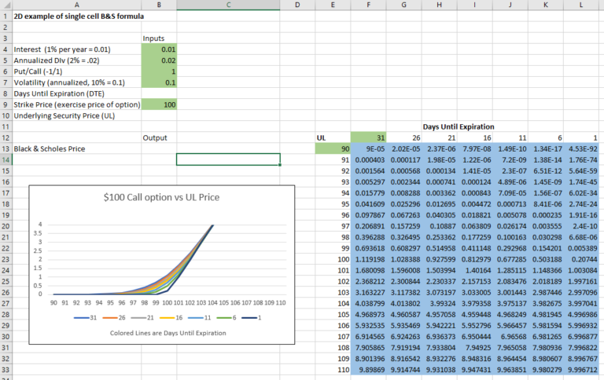Select row 1 header

6,16
